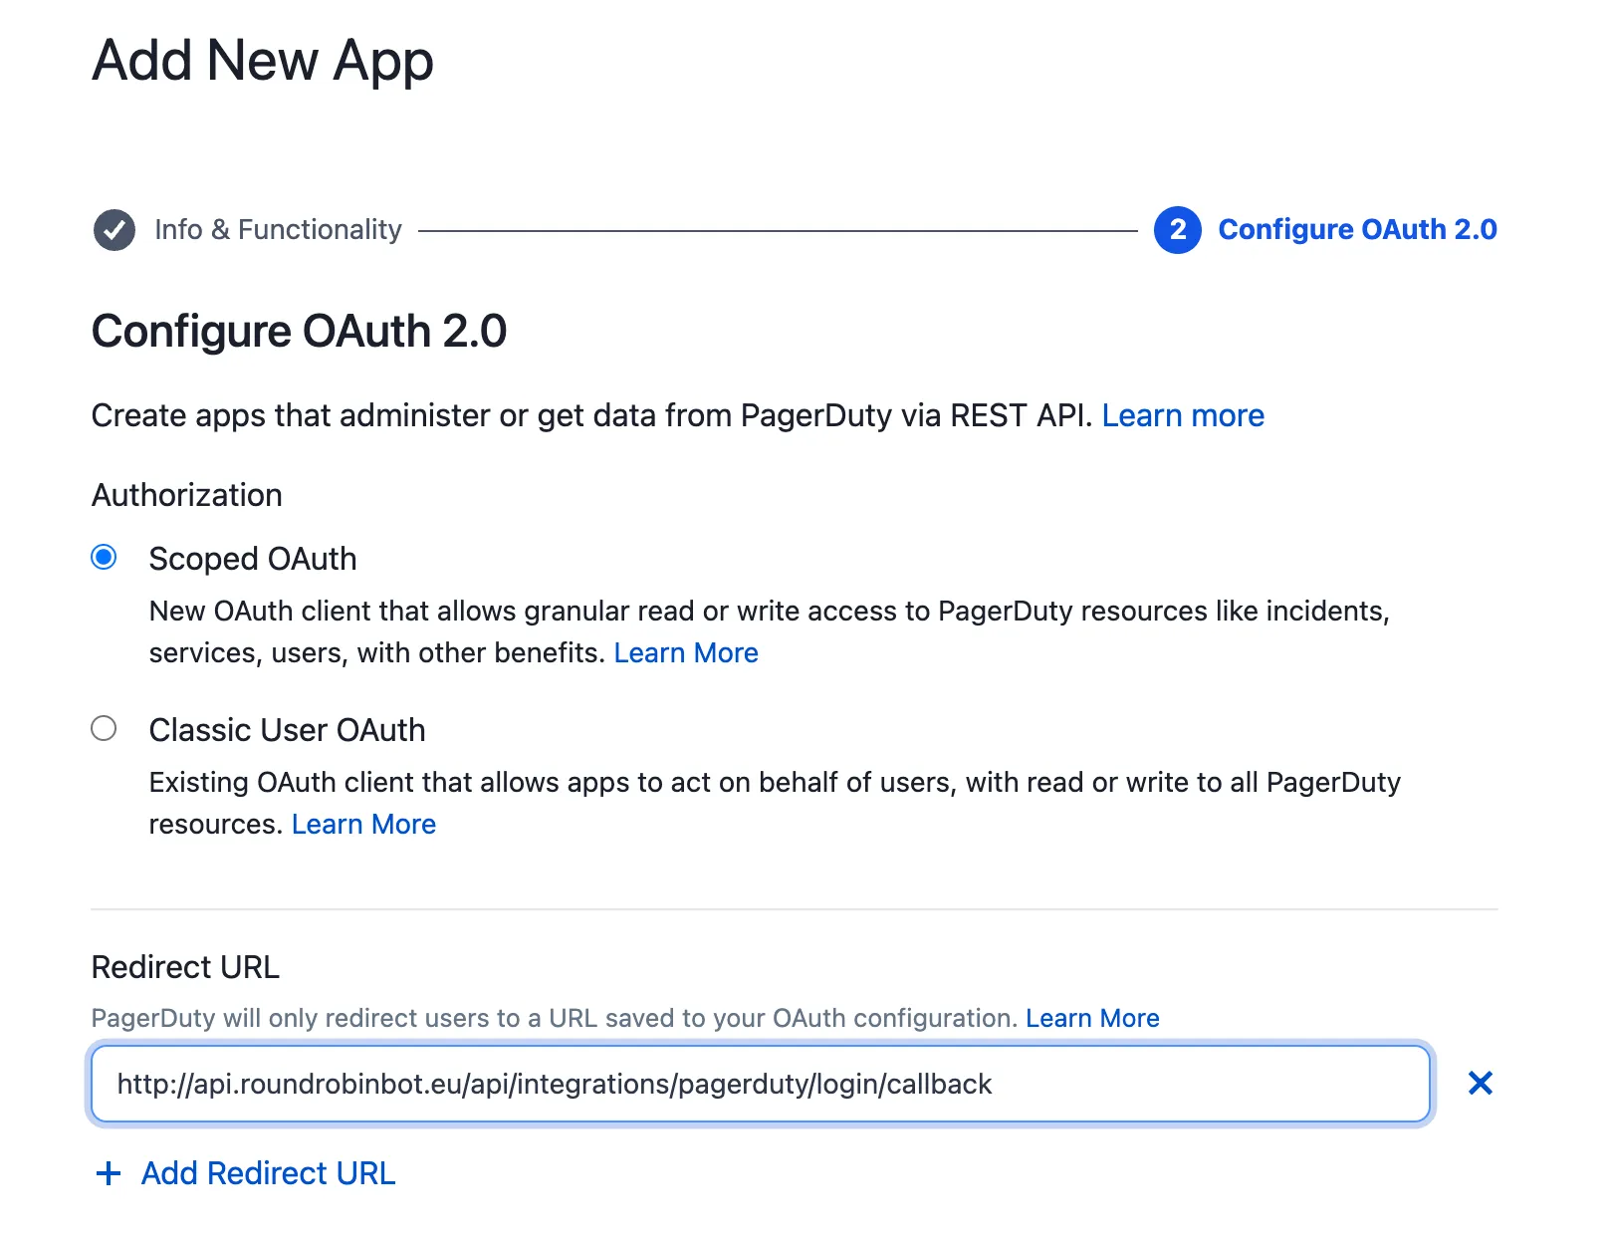This screenshot has width=1611, height=1243.
Task: Open Learn More under Scoped OAuth
Action: [686, 653]
